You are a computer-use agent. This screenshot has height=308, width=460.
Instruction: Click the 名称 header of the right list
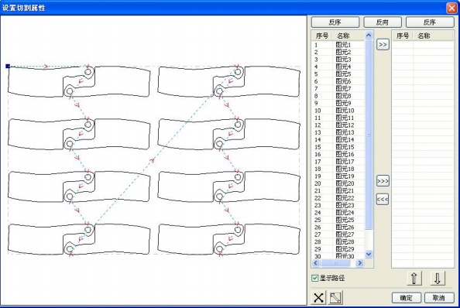pos(434,36)
